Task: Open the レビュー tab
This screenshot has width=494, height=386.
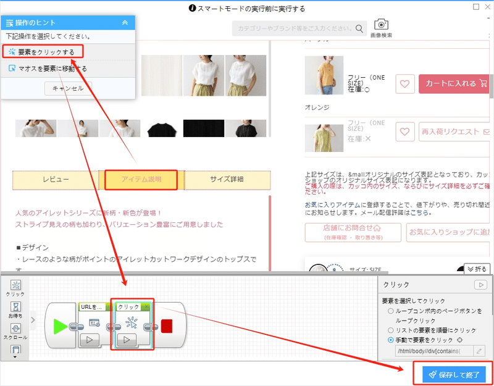Action: pos(56,180)
